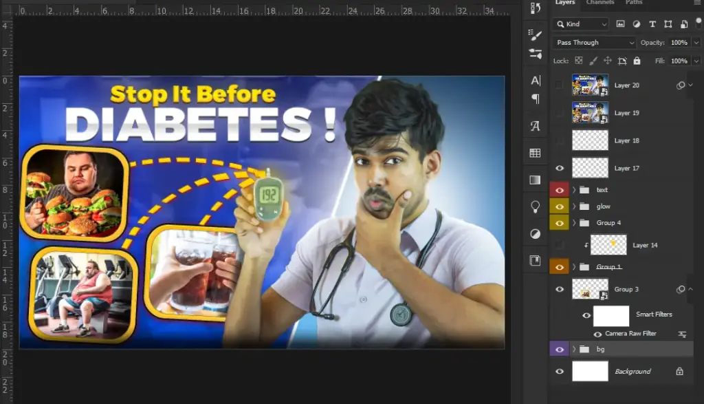The width and height of the screenshot is (704, 404).
Task: Open the Layers panel menu
Action: [x=698, y=3]
